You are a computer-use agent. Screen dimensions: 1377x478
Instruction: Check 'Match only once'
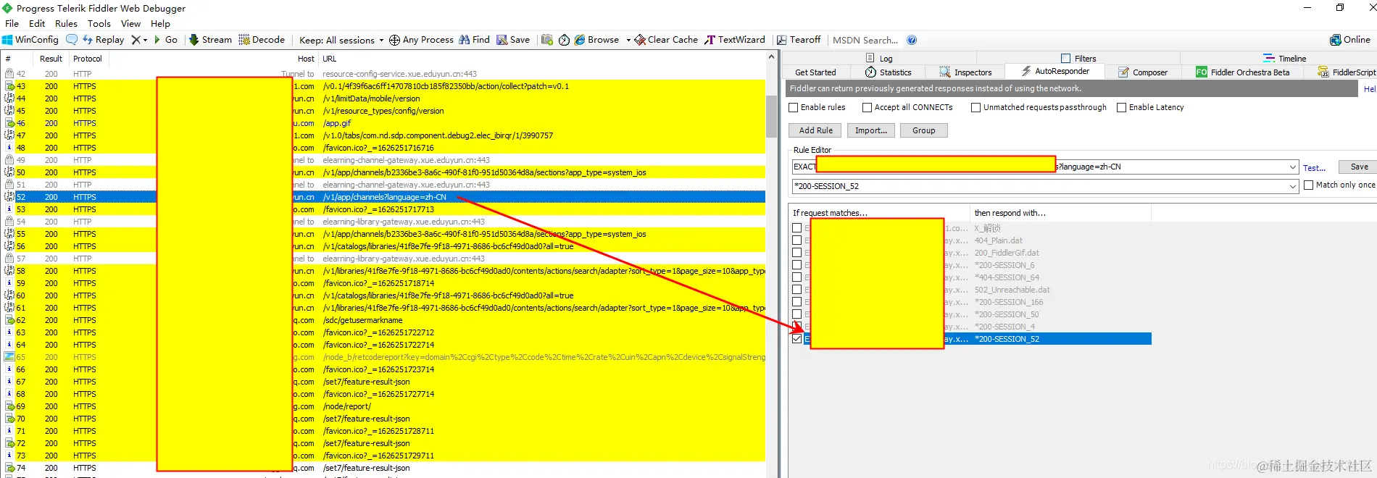pos(1308,185)
